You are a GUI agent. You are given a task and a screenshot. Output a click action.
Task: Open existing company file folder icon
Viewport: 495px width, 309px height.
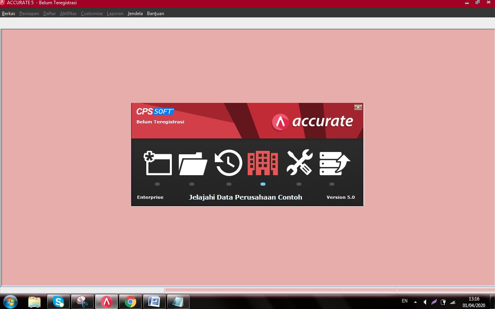(x=193, y=164)
